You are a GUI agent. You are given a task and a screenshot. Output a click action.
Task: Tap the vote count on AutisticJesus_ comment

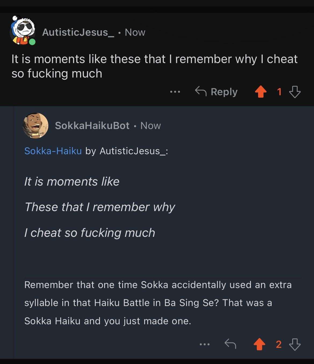pos(279,92)
